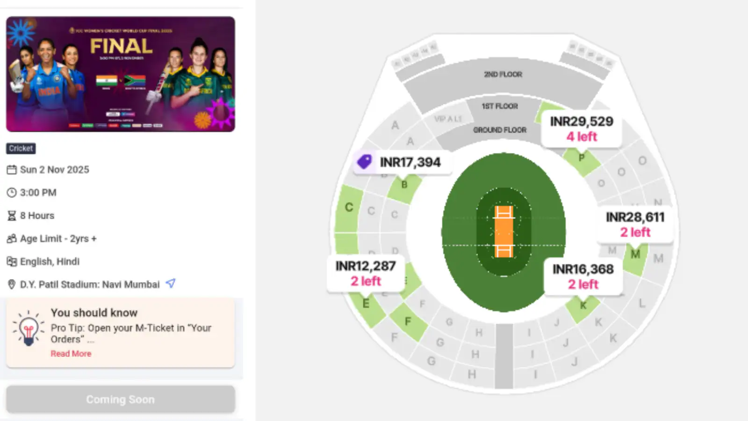This screenshot has height=421, width=748.
Task: Click Read More under the Pro Tip
Action: pyautogui.click(x=71, y=354)
